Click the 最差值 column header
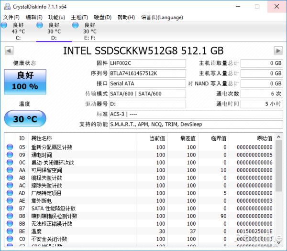This screenshot has width=287, height=251. point(183,138)
